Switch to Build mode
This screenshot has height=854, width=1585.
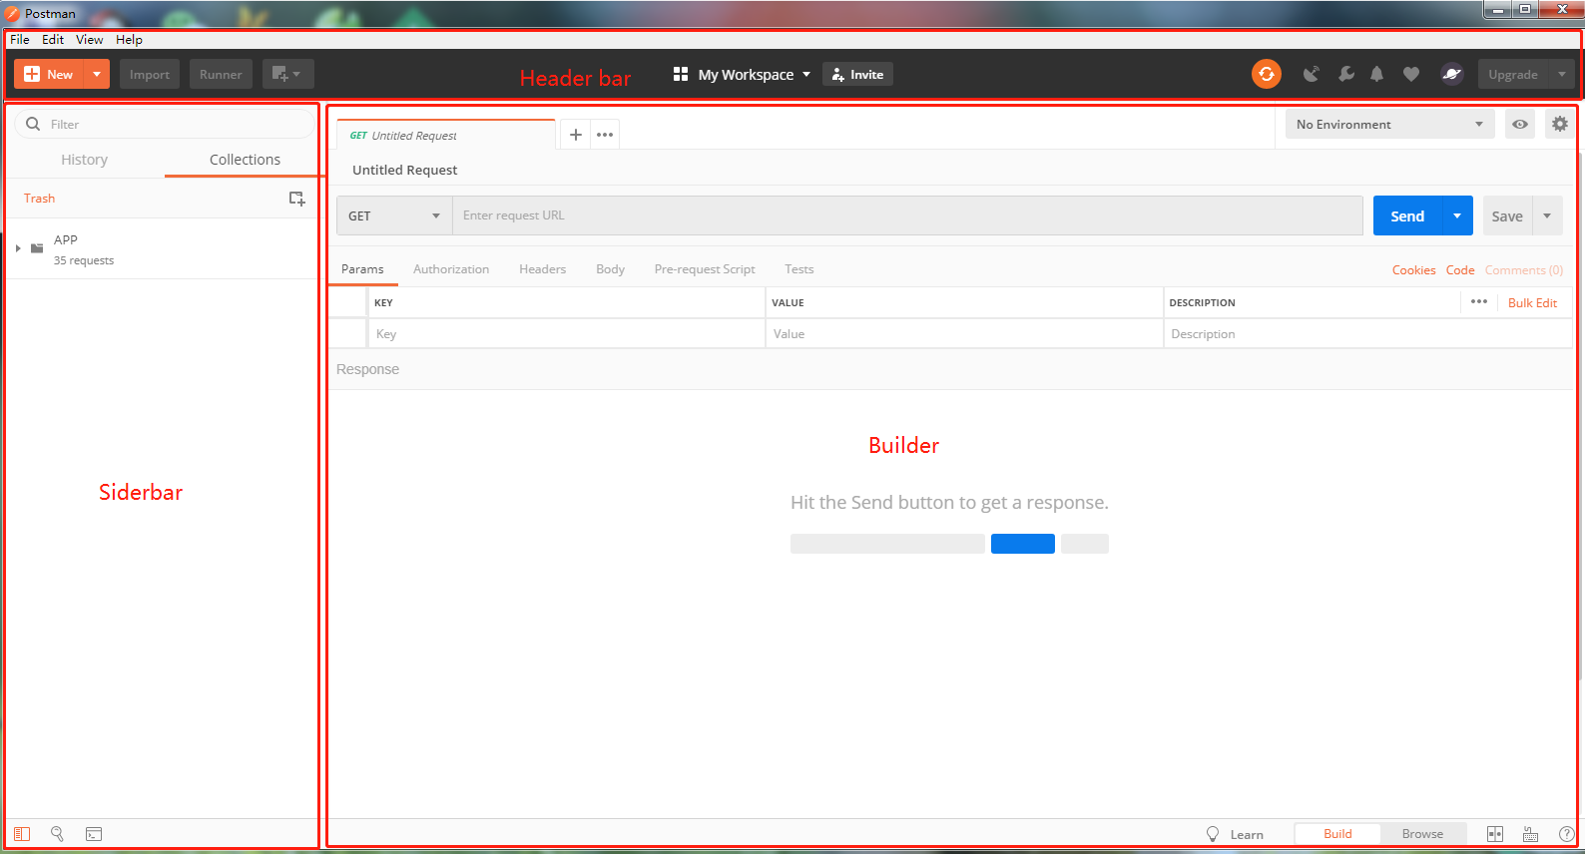[1337, 834]
